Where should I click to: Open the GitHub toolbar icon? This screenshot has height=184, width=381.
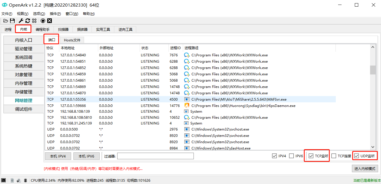(x=43, y=21)
